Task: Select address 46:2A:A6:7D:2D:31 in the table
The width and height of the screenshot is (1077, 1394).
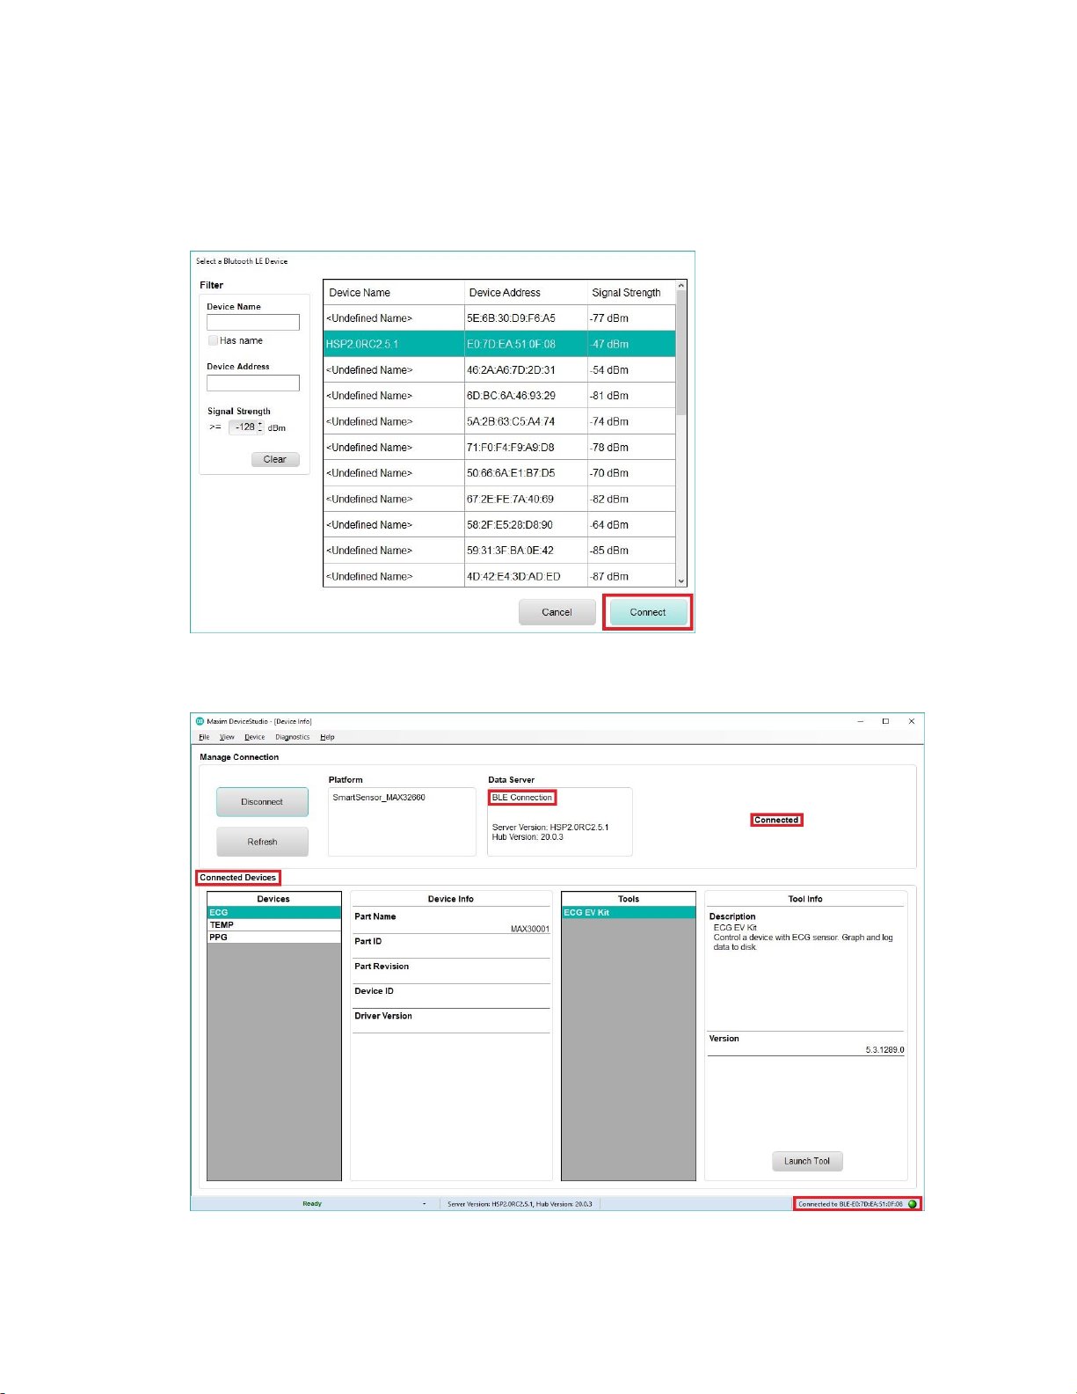Action: pyautogui.click(x=526, y=370)
